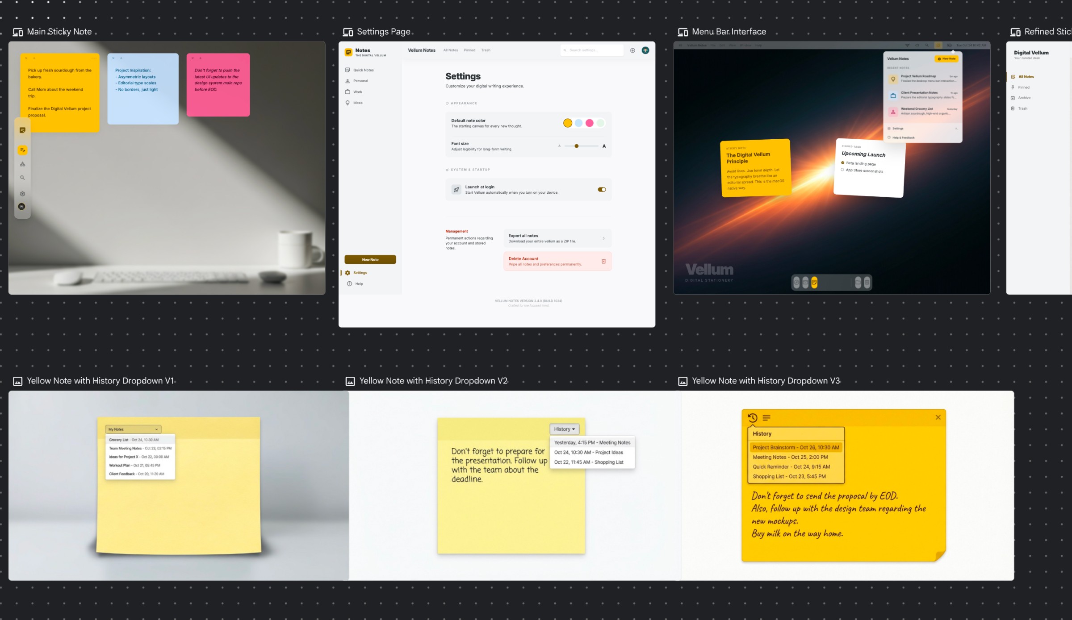Click the Notes logo icon in Settings Page sidebar
The width and height of the screenshot is (1072, 620).
(x=348, y=52)
